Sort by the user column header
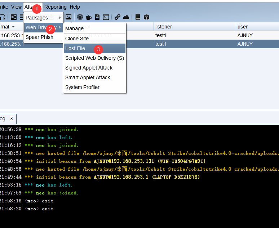The height and width of the screenshot is (228, 279). pyautogui.click(x=257, y=27)
